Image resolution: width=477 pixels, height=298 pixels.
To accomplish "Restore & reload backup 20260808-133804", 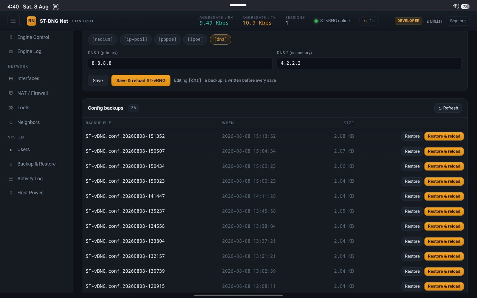I will click(444, 241).
